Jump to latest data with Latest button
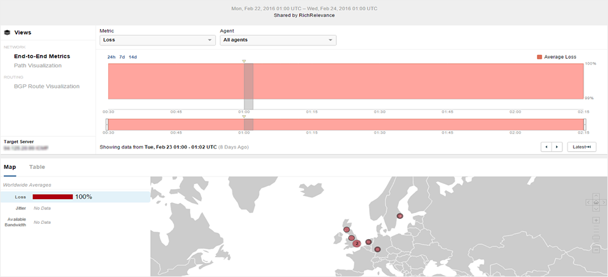Image resolution: width=608 pixels, height=277 pixels. tap(581, 147)
